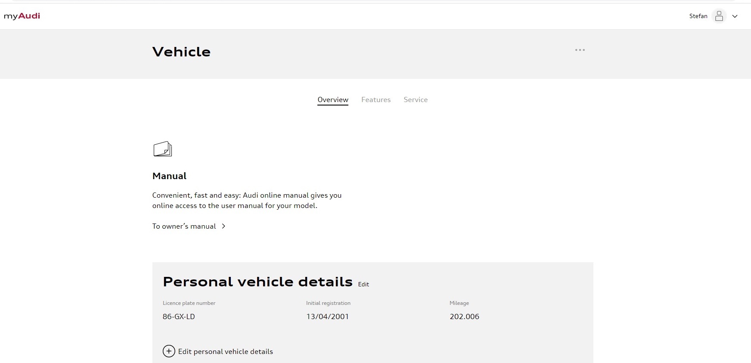751x363 pixels.
Task: Expand the account dropdown chevron
Action: tap(735, 16)
